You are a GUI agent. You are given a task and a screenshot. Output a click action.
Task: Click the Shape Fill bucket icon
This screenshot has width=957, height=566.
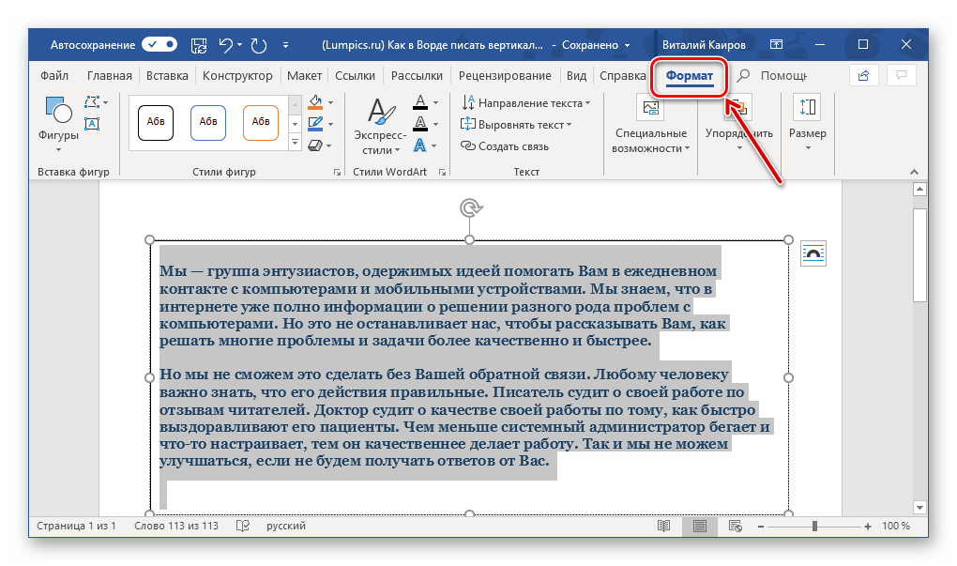tap(315, 102)
